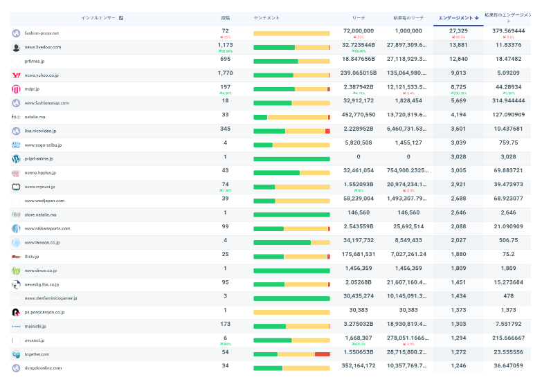
Task: Open the prtimes.jp influencer link
Action: tap(35, 61)
